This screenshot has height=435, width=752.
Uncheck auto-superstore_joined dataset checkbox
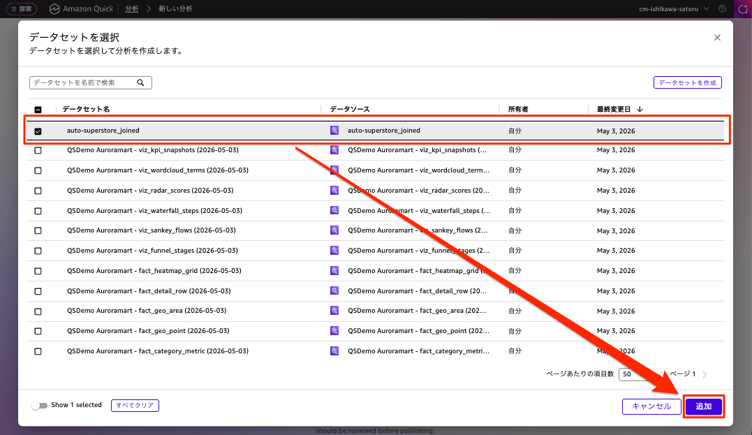tap(38, 131)
